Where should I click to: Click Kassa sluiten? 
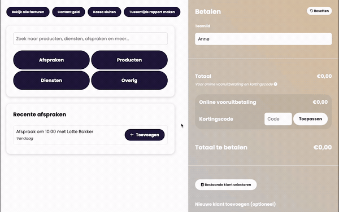click(105, 12)
